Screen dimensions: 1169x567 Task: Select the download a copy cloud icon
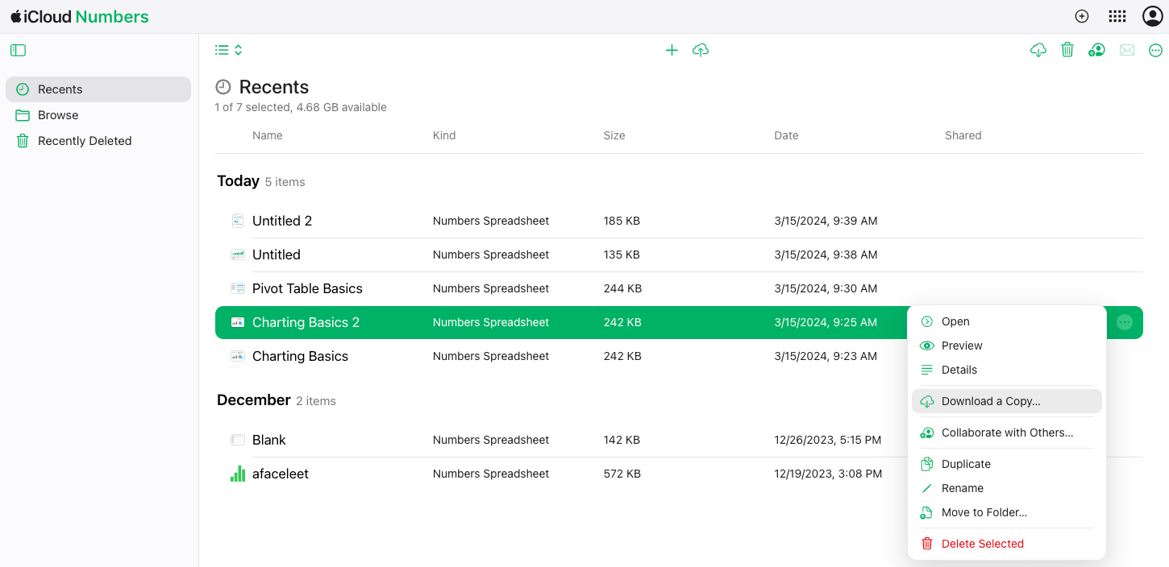tap(1038, 49)
